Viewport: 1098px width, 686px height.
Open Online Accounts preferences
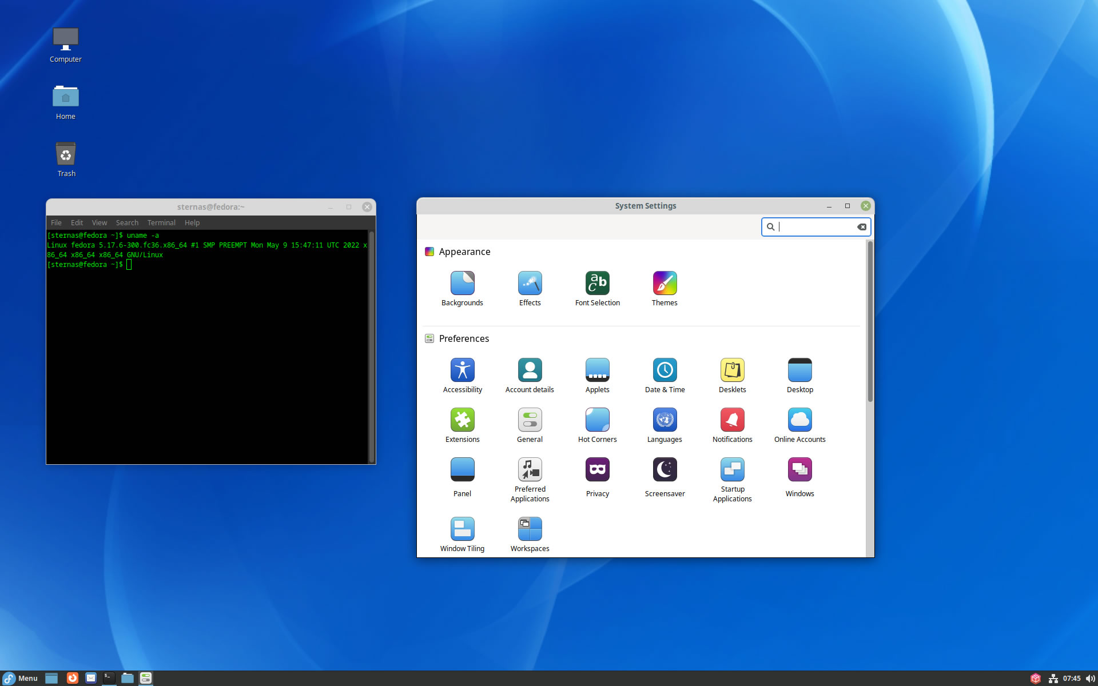pyautogui.click(x=799, y=425)
